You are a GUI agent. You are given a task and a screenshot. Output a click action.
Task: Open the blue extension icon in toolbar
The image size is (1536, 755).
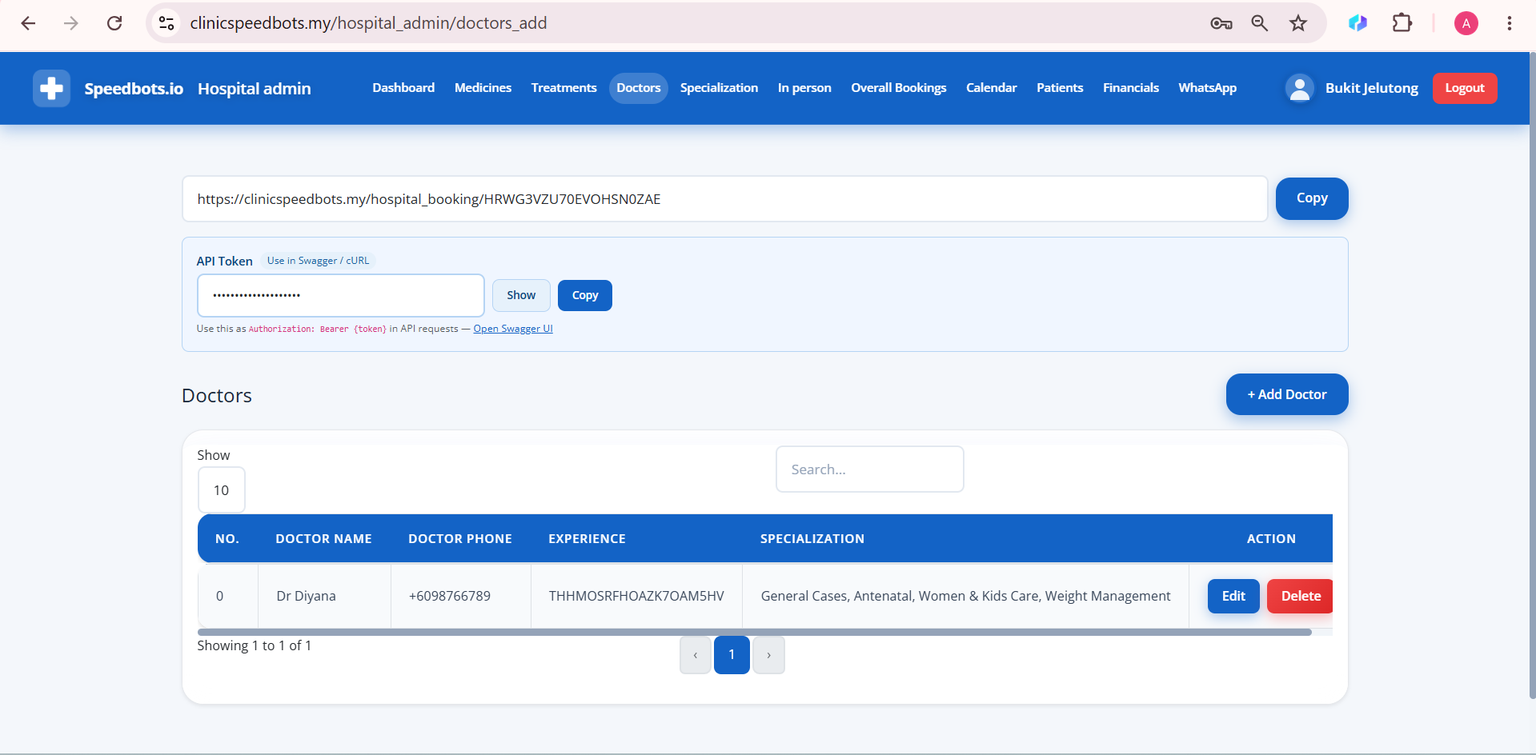[x=1358, y=23]
